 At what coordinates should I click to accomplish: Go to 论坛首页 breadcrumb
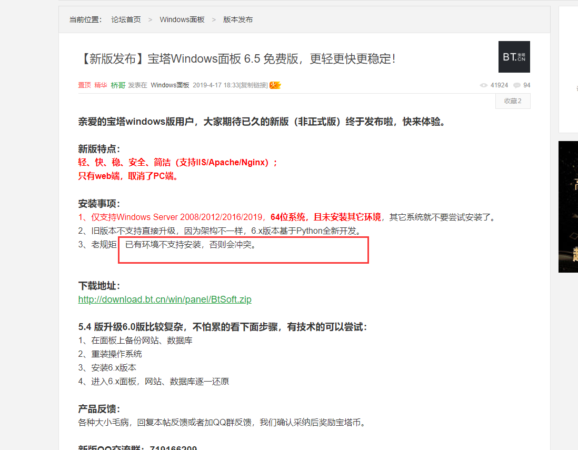[x=126, y=19]
